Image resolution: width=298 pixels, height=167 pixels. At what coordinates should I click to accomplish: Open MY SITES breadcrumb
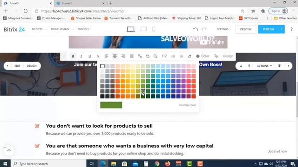[x=37, y=29]
